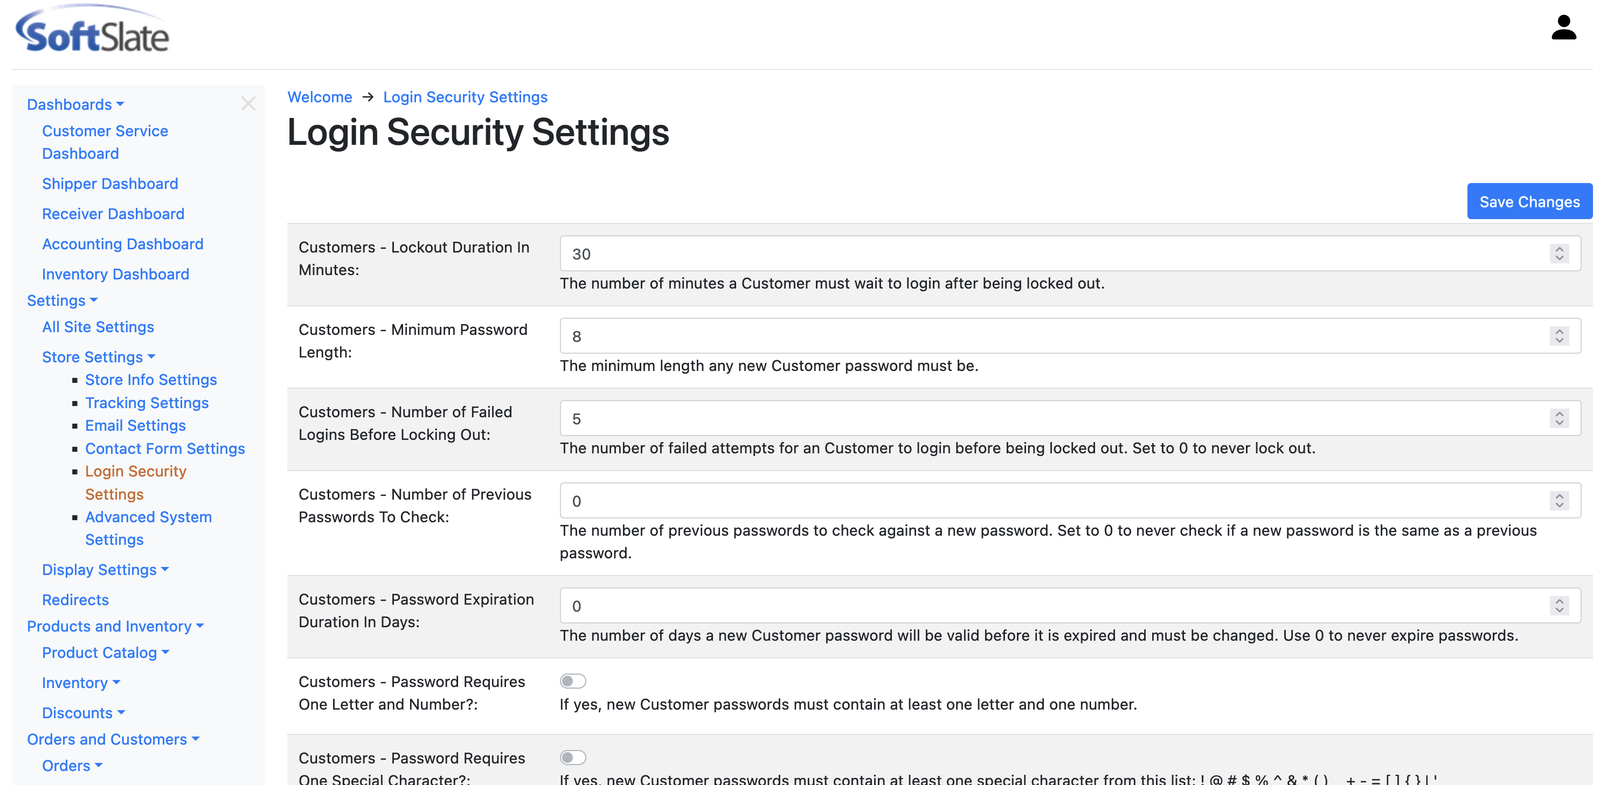Open Inventory Dashboard
Screen dimensions: 1607x785
[x=115, y=274]
